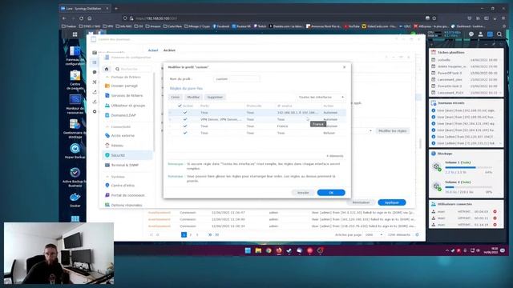
Task: Open DSM search magnifier icon
Action: (x=499, y=34)
